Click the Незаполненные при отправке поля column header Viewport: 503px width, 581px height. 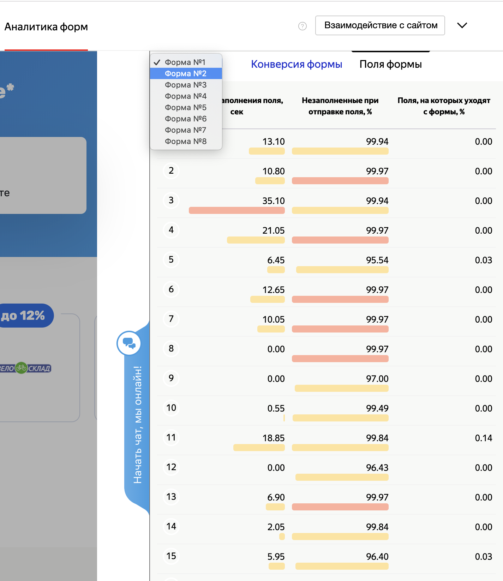(x=340, y=106)
